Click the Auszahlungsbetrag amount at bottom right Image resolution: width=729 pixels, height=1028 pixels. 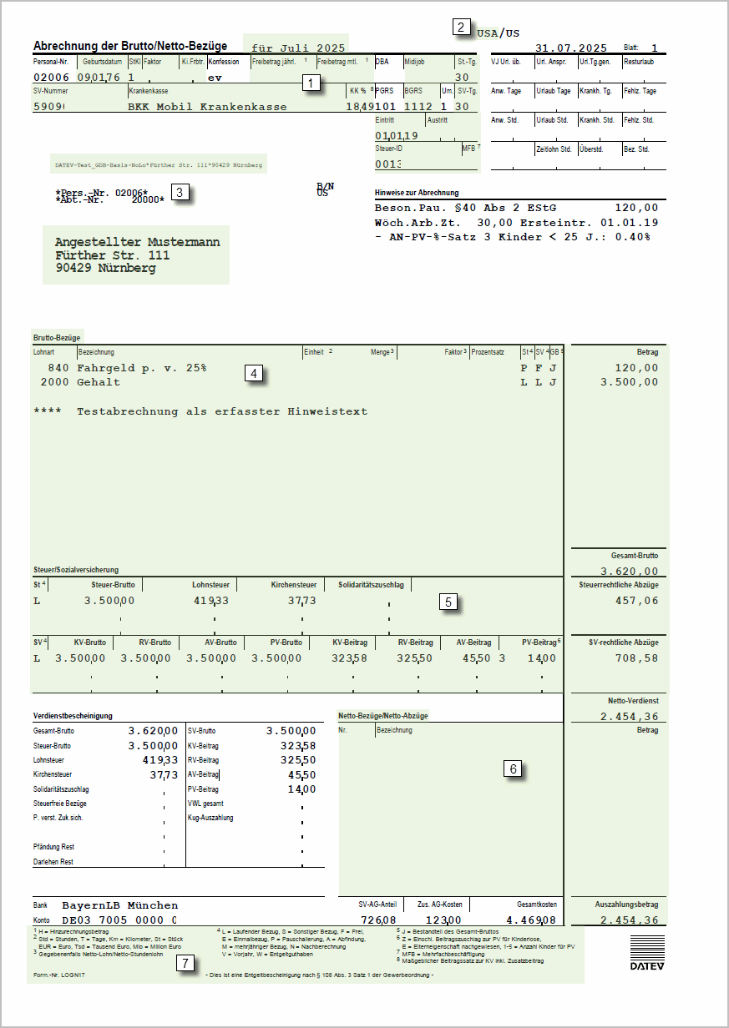[x=629, y=920]
